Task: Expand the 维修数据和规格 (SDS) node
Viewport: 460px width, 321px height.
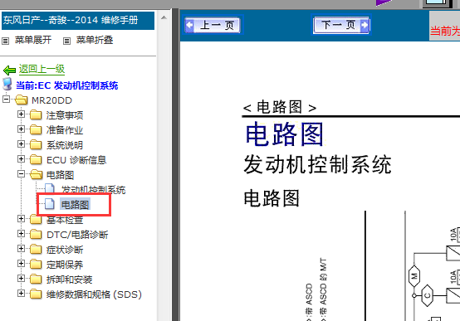Action: pos(21,294)
